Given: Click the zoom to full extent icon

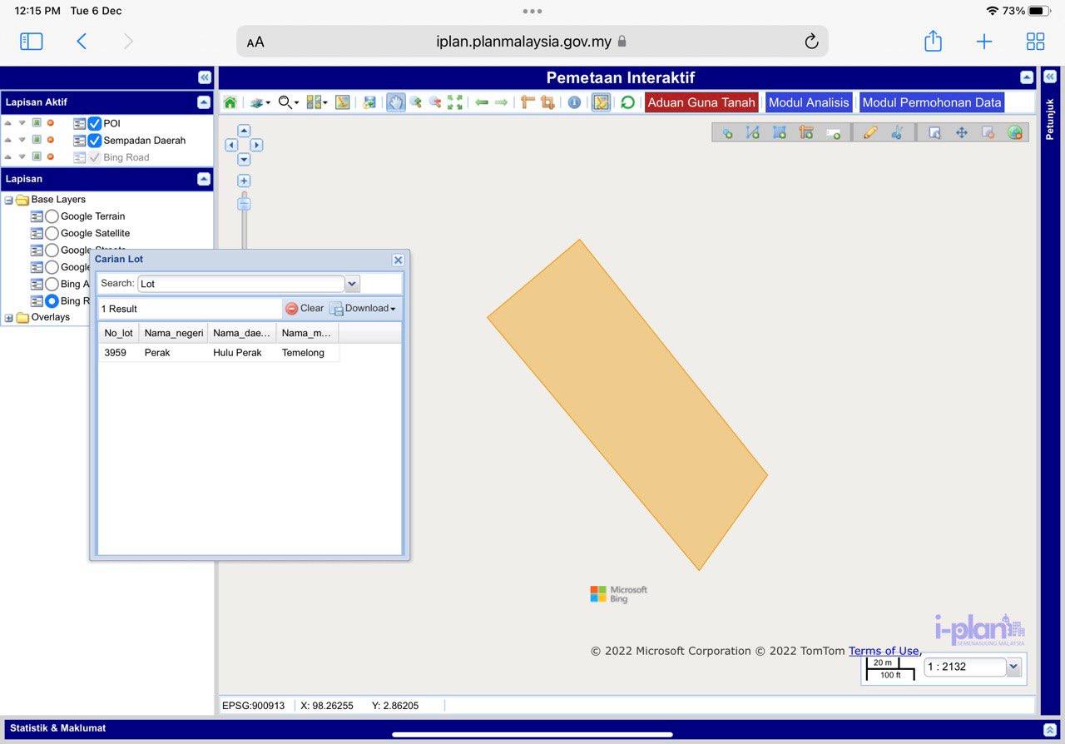Looking at the screenshot, I should (455, 102).
